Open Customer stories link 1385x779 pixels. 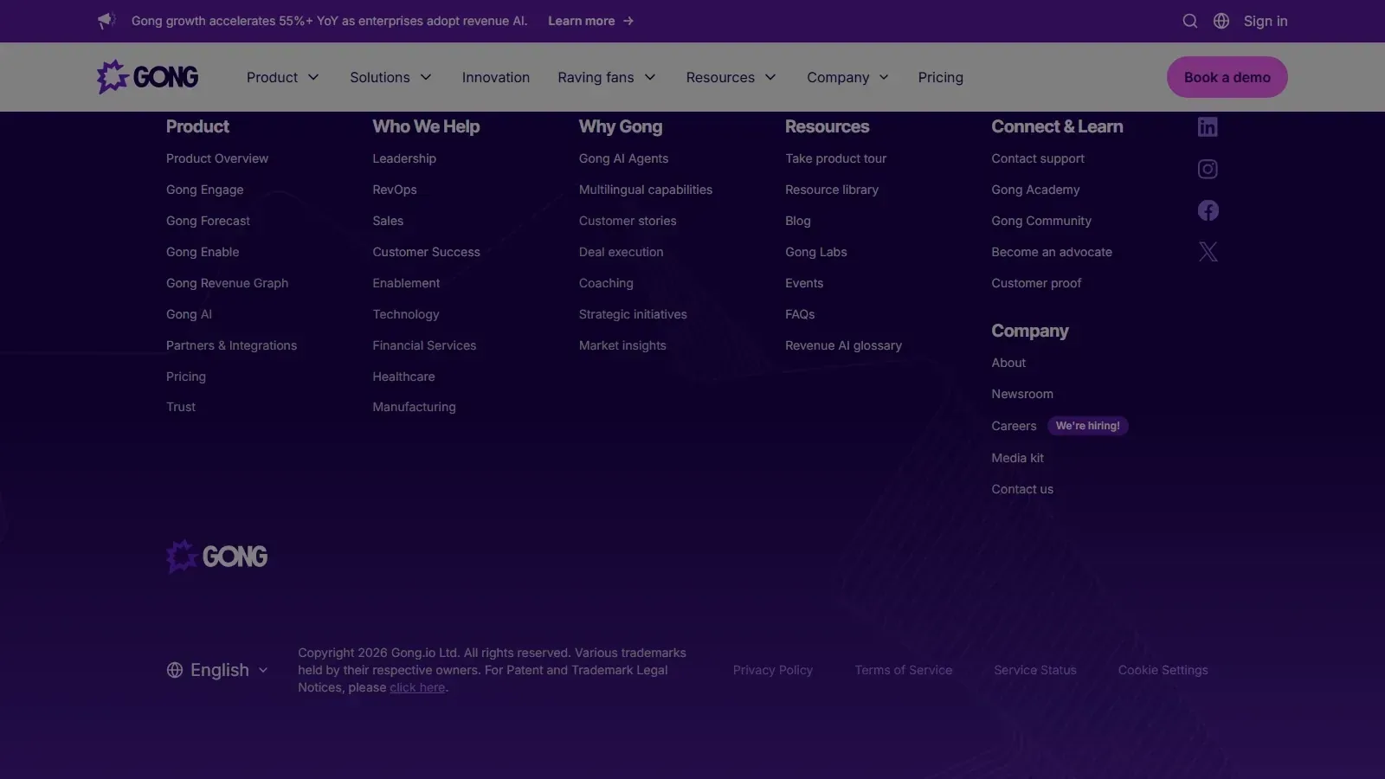pos(628,221)
